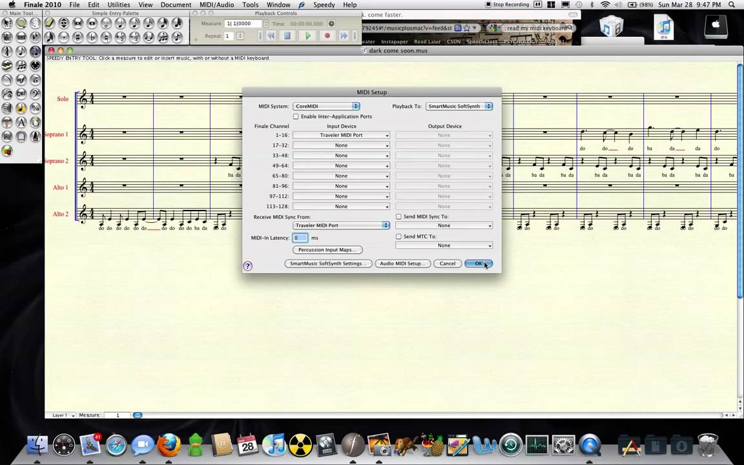Select the Chord tool labeled CM7

(x=21, y=94)
